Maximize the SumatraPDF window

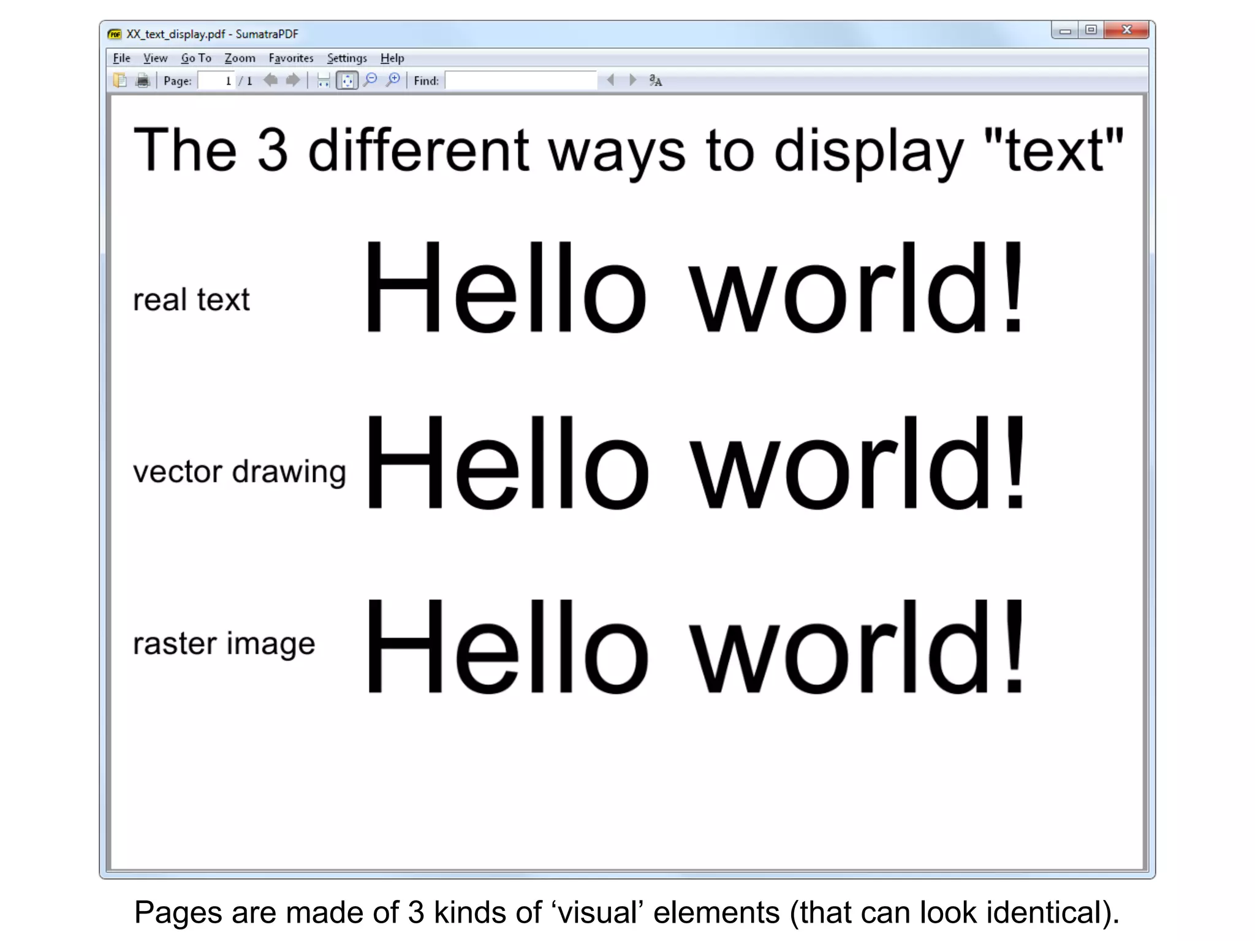pyautogui.click(x=1091, y=30)
